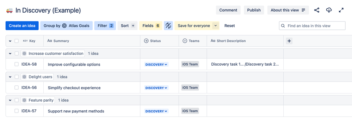
Task: Open the About this view panel
Action: (x=288, y=10)
